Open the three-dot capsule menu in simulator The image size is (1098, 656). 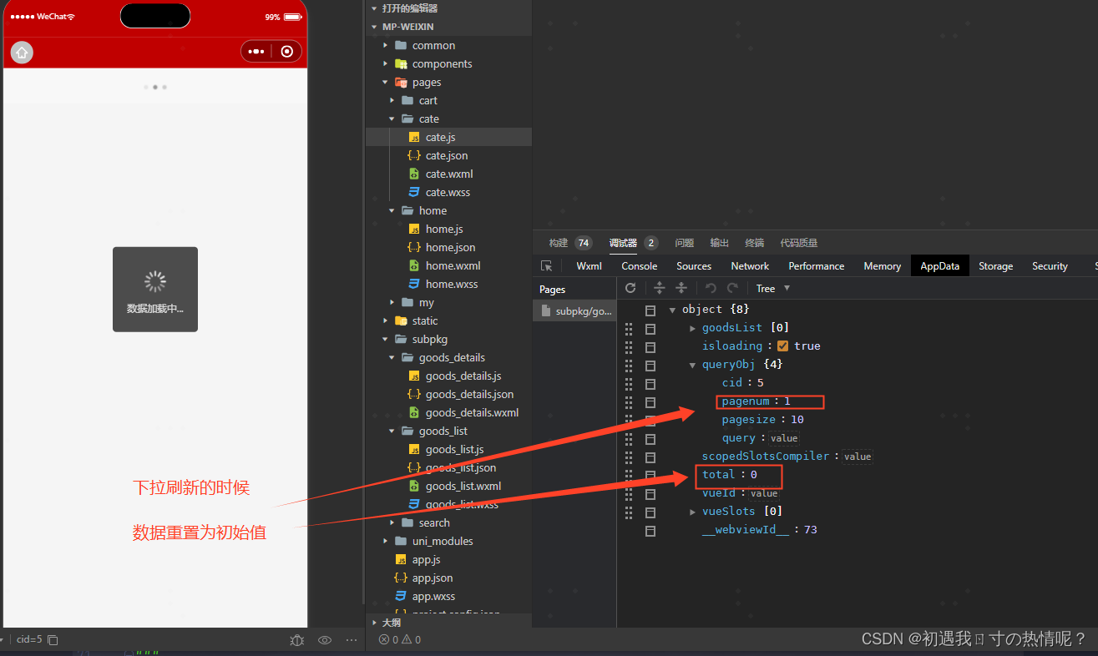tap(256, 52)
